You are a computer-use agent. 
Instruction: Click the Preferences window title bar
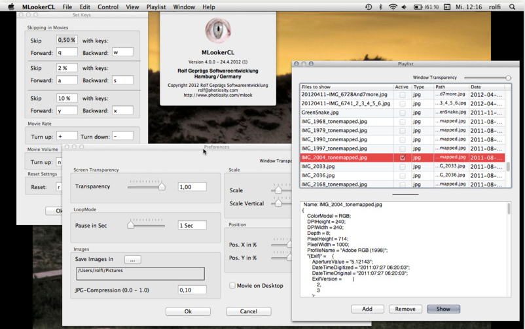216,147
